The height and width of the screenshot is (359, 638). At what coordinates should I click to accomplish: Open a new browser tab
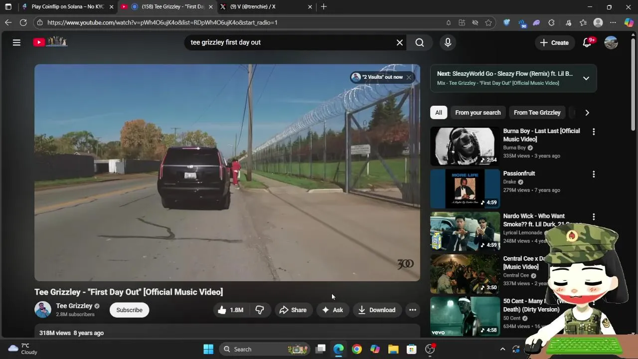point(324,7)
